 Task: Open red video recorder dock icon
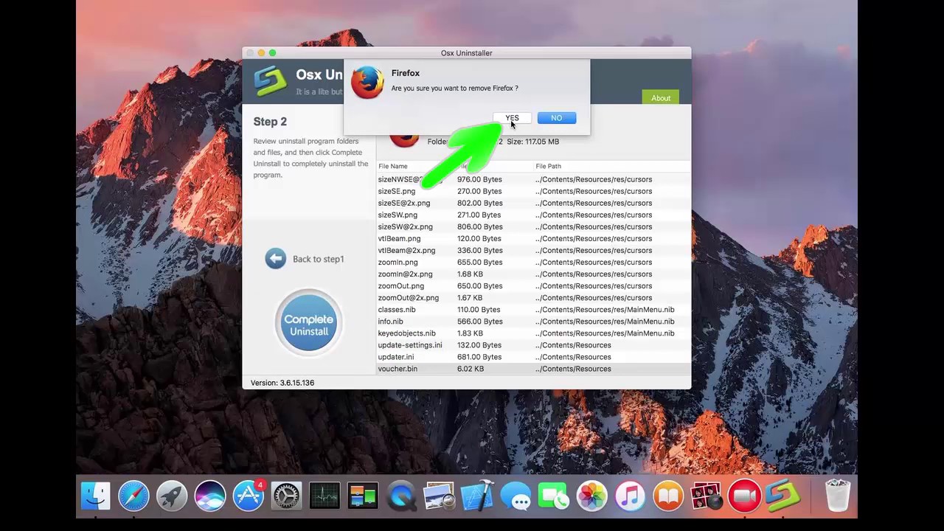744,495
